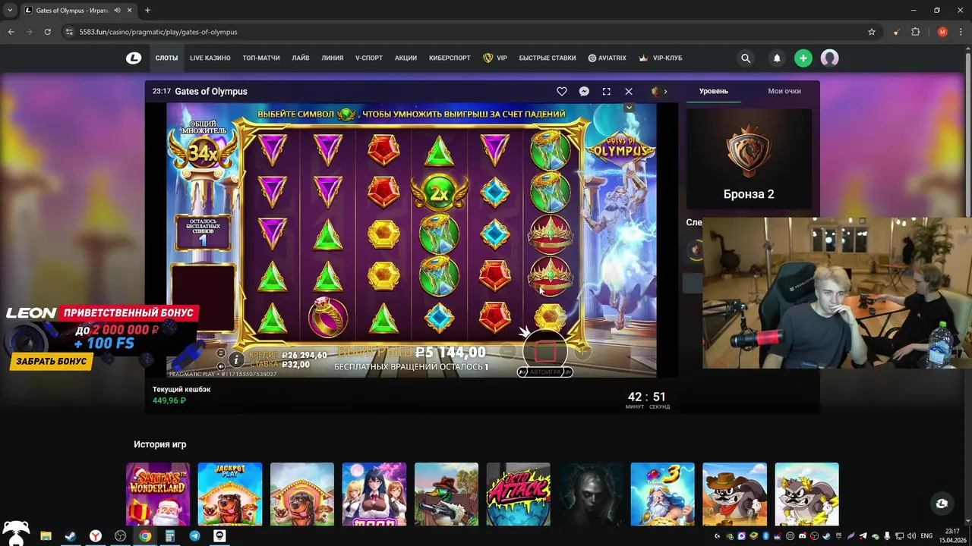Screen dimensions: 972x546
Task: Open the user profile avatar
Action: 829,58
